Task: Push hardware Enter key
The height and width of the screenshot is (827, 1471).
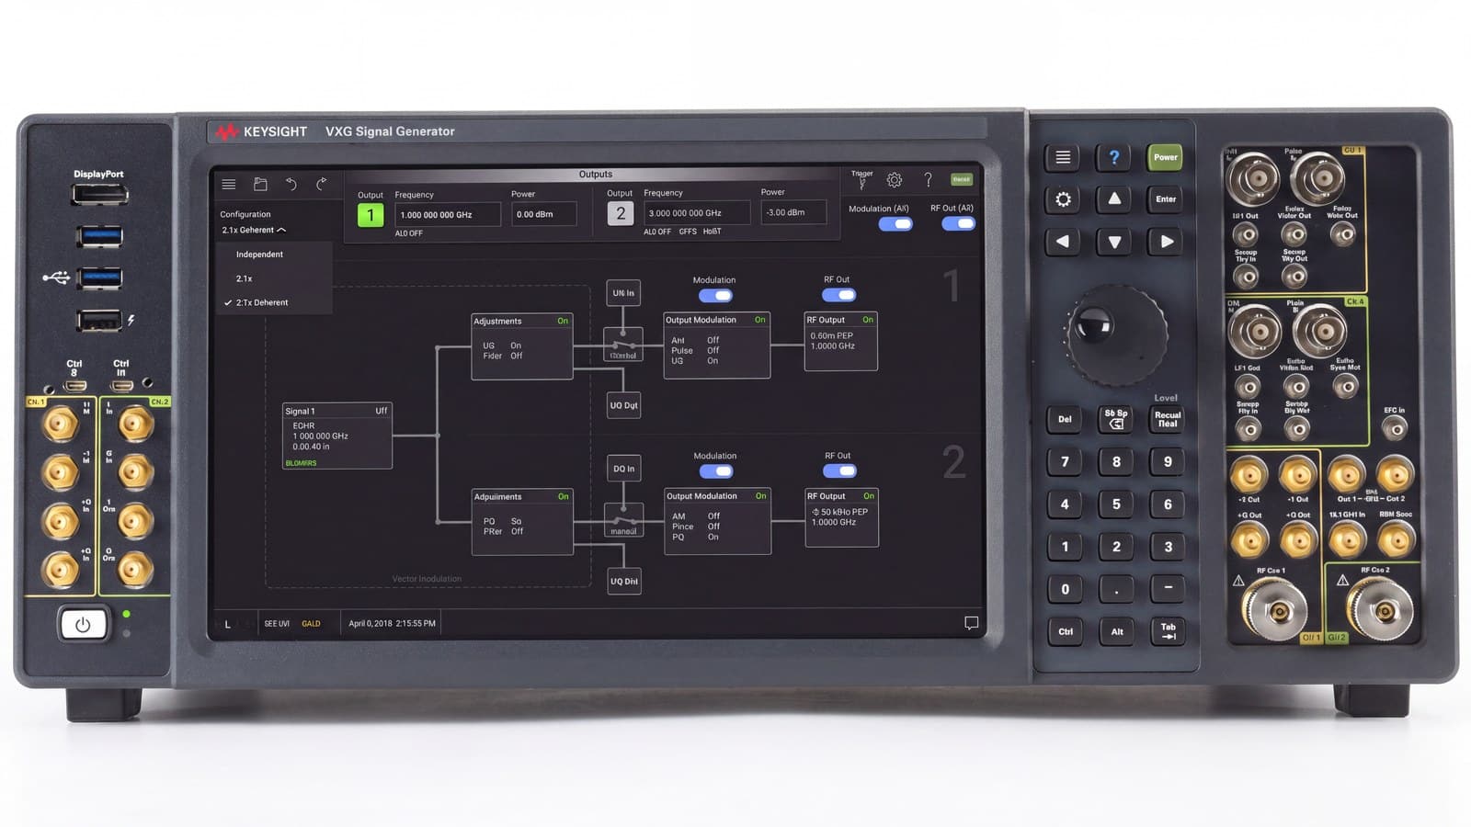Action: [1166, 199]
